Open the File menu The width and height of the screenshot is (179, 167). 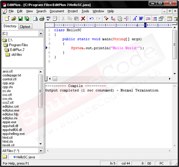pyautogui.click(x=11, y=11)
